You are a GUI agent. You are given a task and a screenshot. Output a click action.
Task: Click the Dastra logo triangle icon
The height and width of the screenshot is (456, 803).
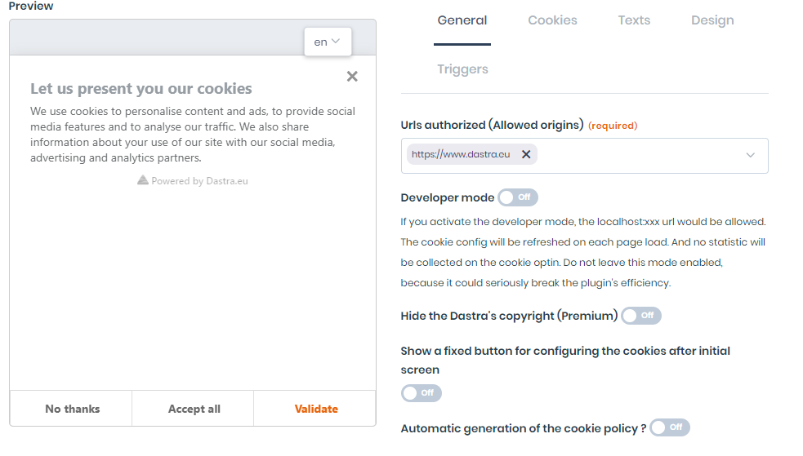point(143,180)
